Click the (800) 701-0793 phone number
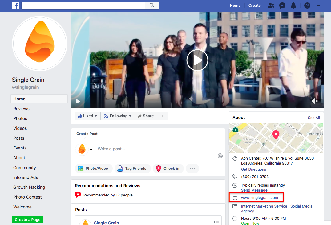 (x=255, y=177)
